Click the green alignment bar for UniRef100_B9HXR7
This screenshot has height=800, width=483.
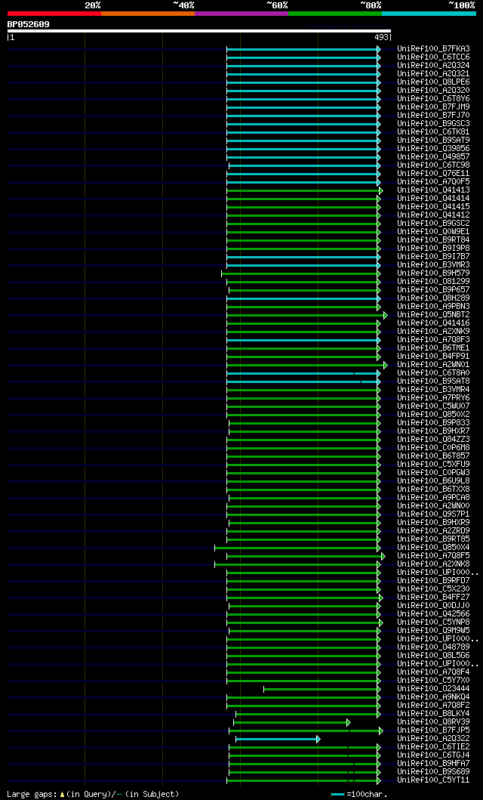click(305, 431)
